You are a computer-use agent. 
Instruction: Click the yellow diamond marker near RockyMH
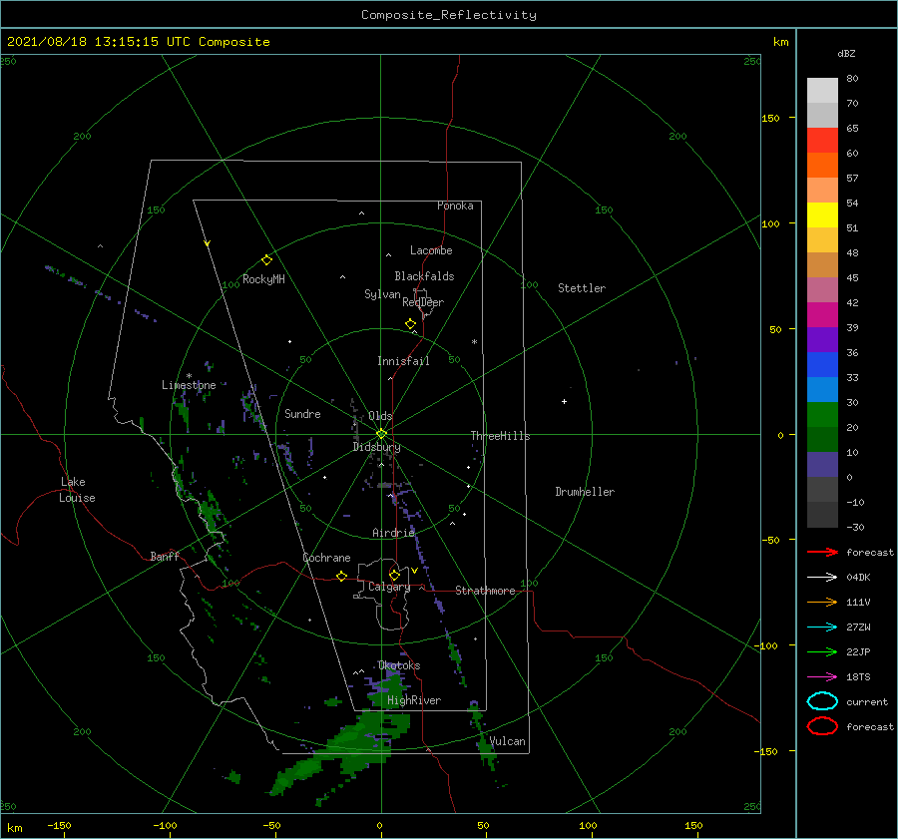(x=266, y=260)
